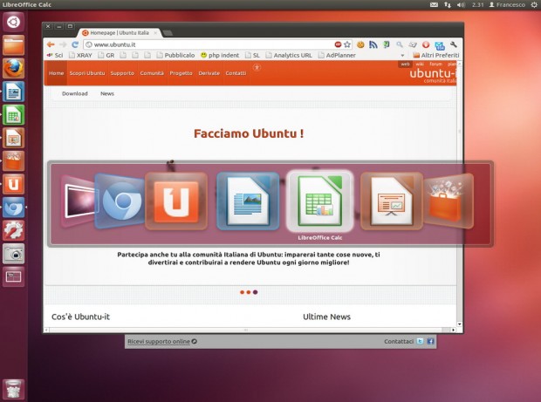Open the Altri Preferiti bookmarks folder
The width and height of the screenshot is (541, 402).
pyautogui.click(x=436, y=55)
